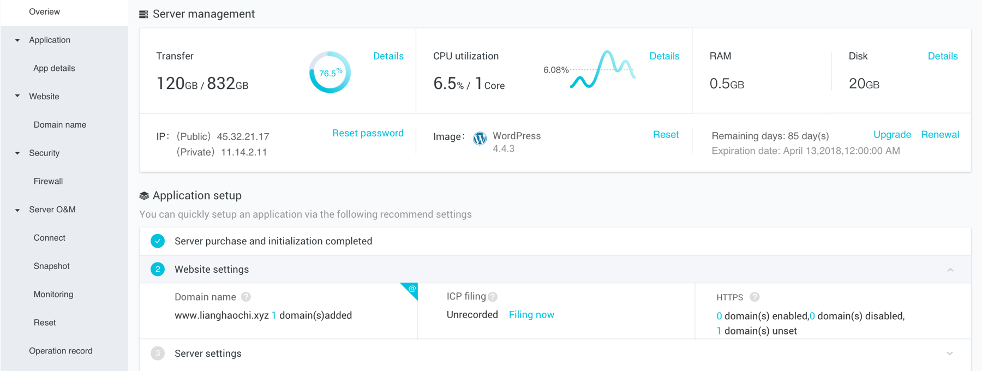The image size is (982, 371).
Task: Open the Firewall sidebar item
Action: tap(48, 181)
